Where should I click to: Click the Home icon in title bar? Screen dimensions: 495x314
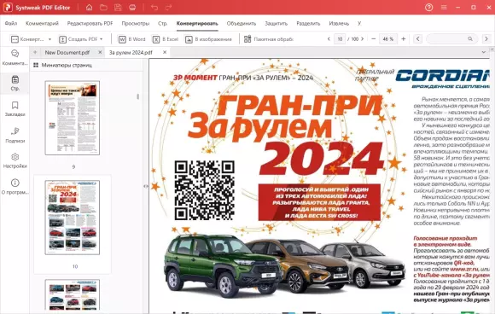click(x=89, y=8)
